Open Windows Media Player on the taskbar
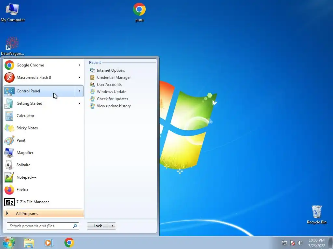This screenshot has width=333, height=249. click(x=49, y=243)
